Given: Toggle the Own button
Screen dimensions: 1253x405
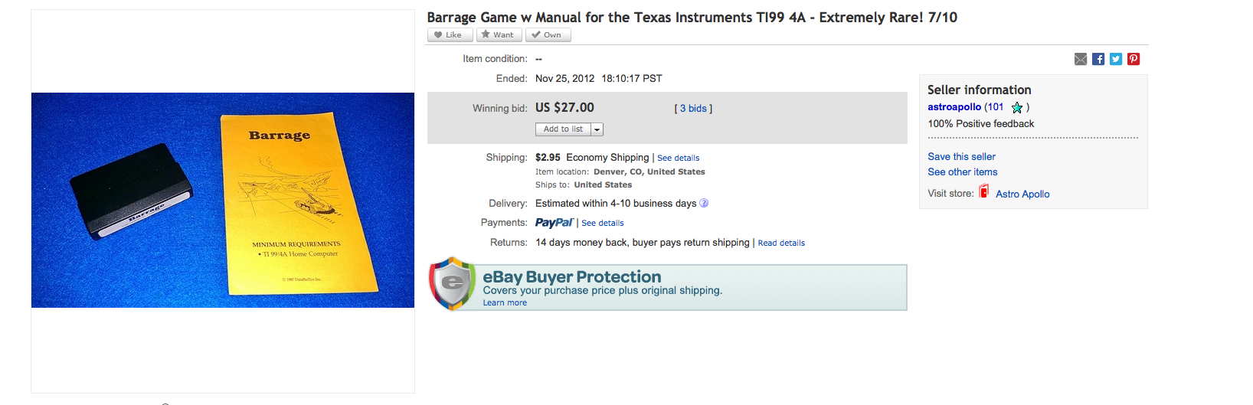Looking at the screenshot, I should pos(548,34).
